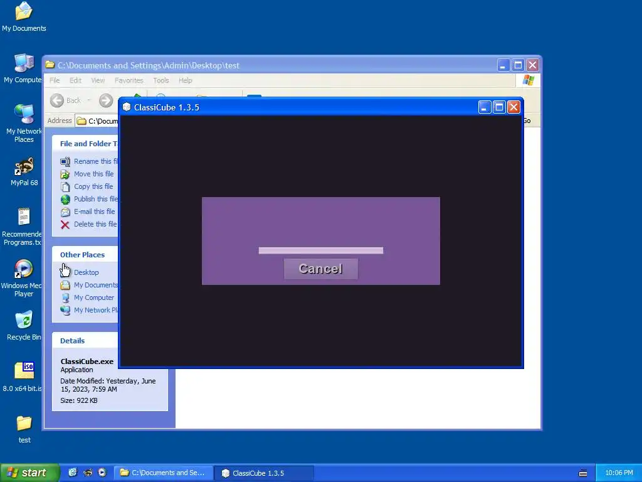Screen dimensions: 642x482
Task: Click the red Delete X icon
Action: tap(65, 225)
